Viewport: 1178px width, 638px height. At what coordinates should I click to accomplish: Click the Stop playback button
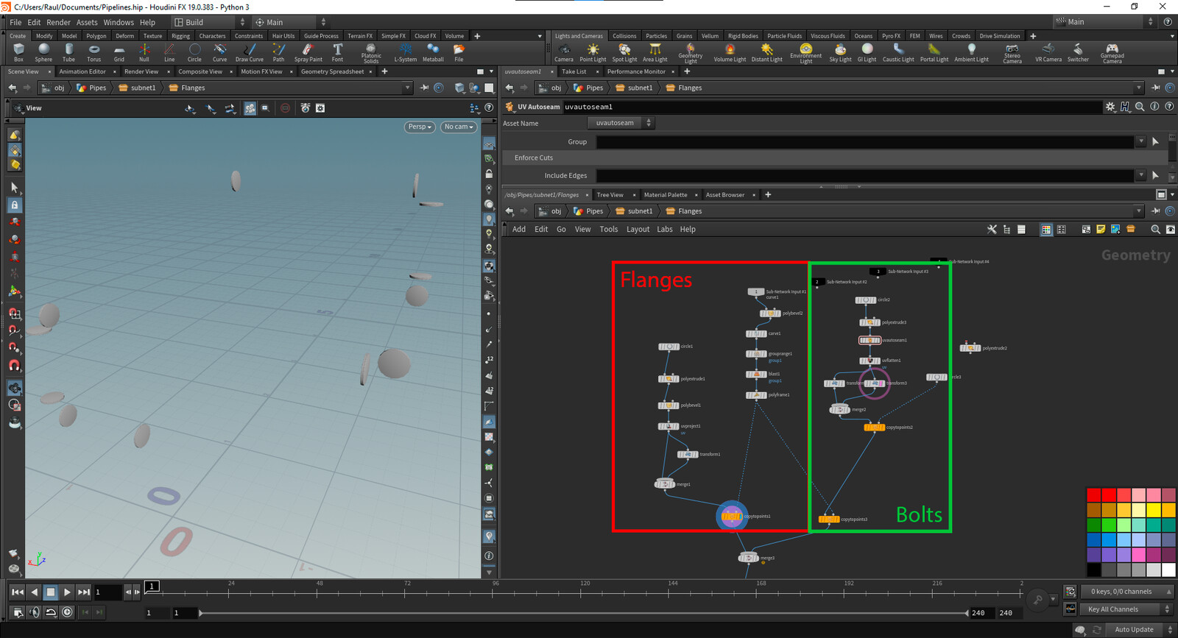[51, 592]
